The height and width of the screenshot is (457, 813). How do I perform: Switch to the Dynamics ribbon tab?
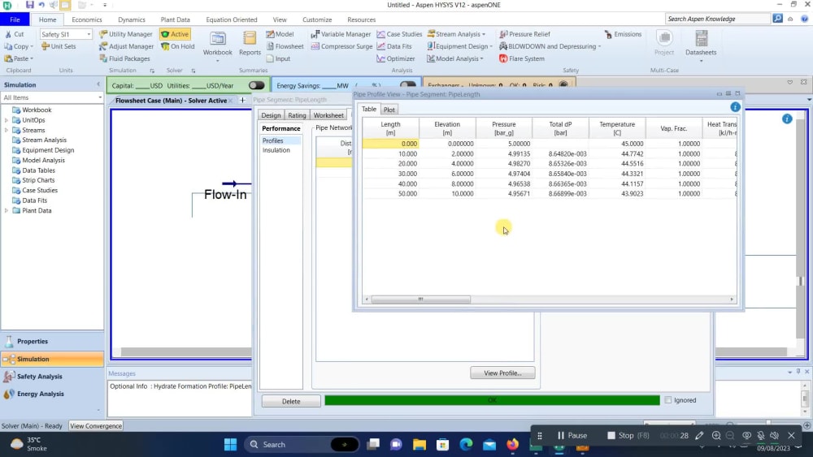(x=131, y=19)
